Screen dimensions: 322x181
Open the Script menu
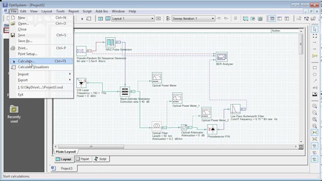point(87,11)
